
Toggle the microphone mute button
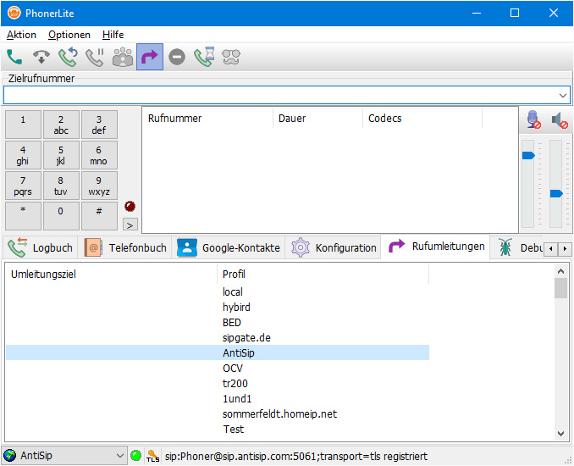[x=533, y=121]
